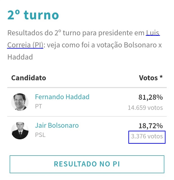
Task: Click the word Haddad in description text
Action: point(20,57)
